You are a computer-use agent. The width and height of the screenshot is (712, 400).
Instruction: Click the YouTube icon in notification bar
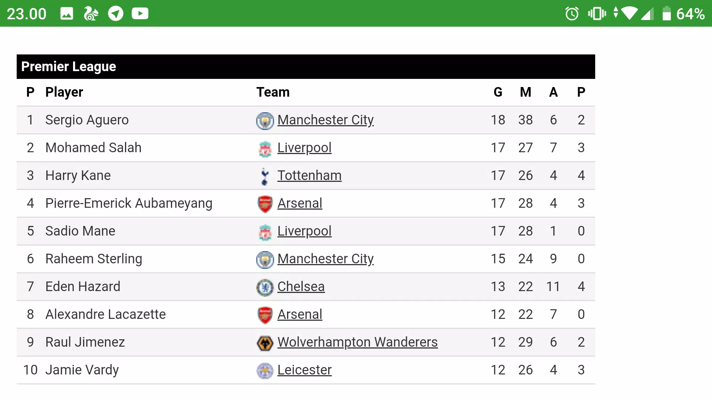click(140, 13)
